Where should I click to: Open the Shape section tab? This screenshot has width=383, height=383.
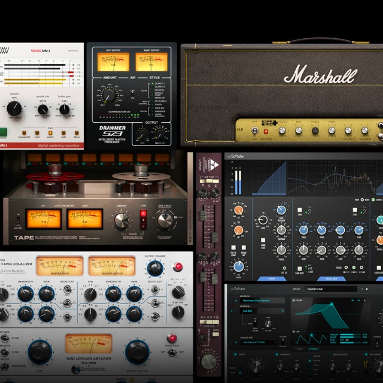pos(272,279)
